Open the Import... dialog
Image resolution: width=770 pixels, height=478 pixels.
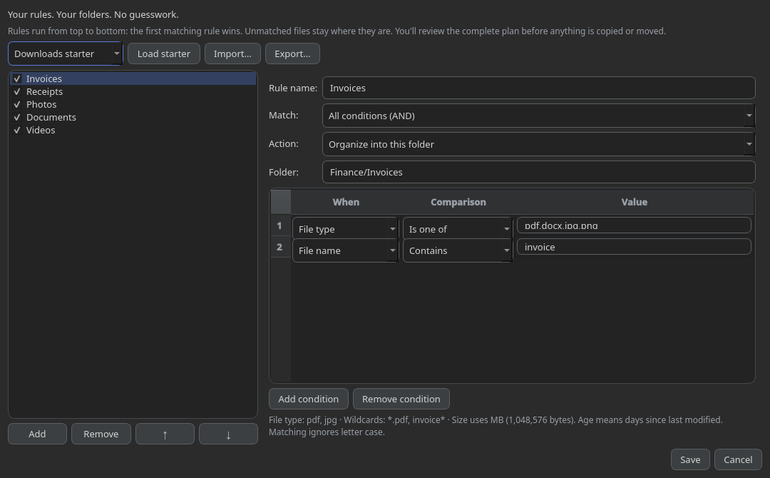point(232,54)
